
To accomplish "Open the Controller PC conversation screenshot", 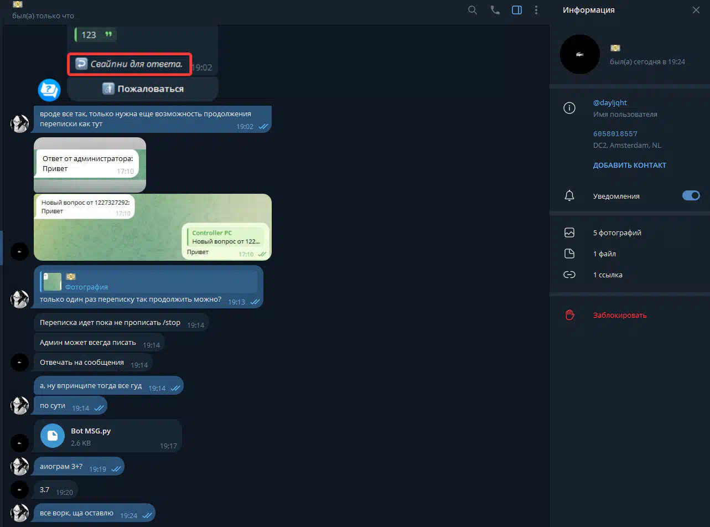I will (152, 226).
